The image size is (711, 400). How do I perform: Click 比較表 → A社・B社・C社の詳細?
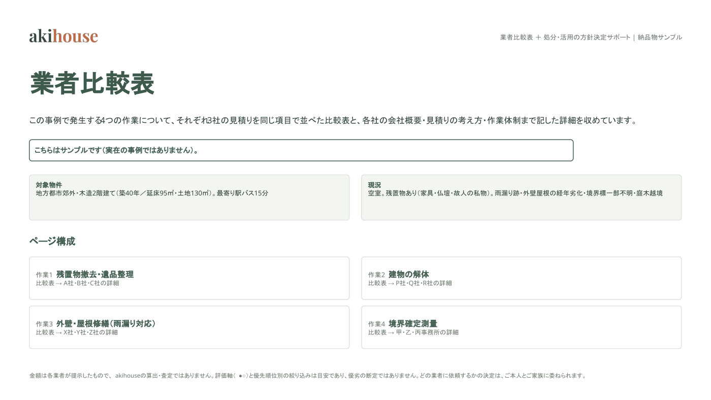click(77, 283)
